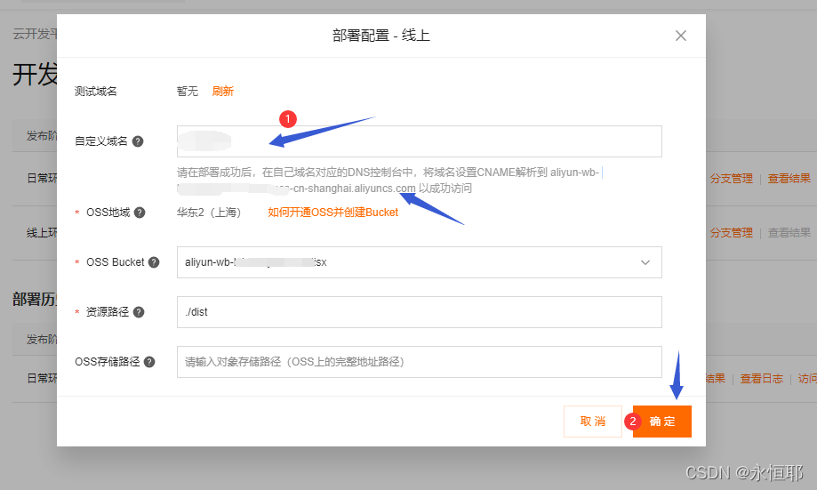Open 分支管理 in the 日常环境 row behind dialog

point(731,178)
